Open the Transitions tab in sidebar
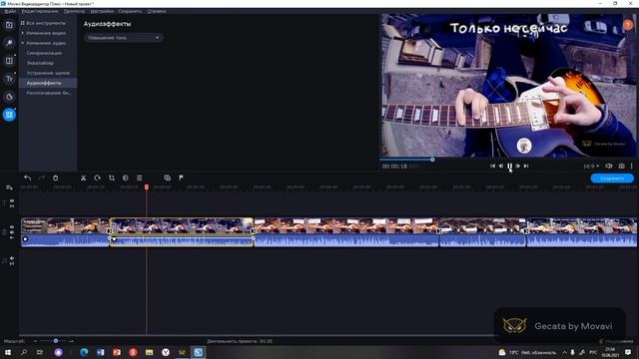639x359 pixels. (x=9, y=61)
